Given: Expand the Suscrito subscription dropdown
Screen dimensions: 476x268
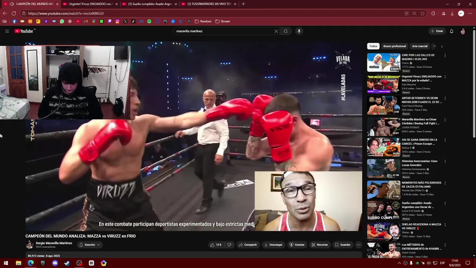Looking at the screenshot, I should [x=90, y=245].
